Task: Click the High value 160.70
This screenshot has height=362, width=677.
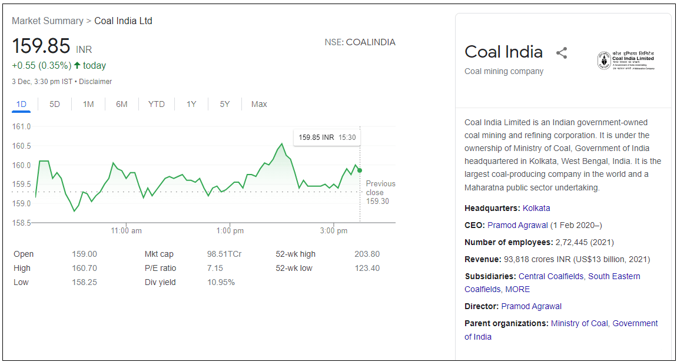Action: tap(84, 268)
